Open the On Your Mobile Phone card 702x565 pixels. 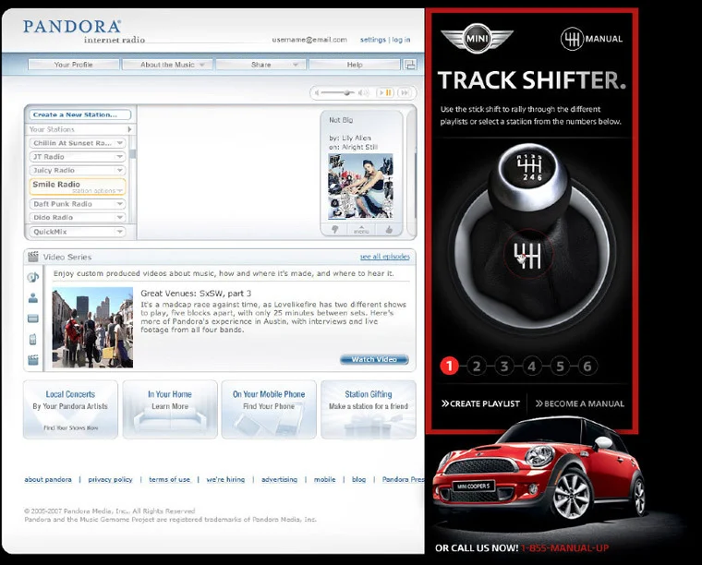click(269, 409)
